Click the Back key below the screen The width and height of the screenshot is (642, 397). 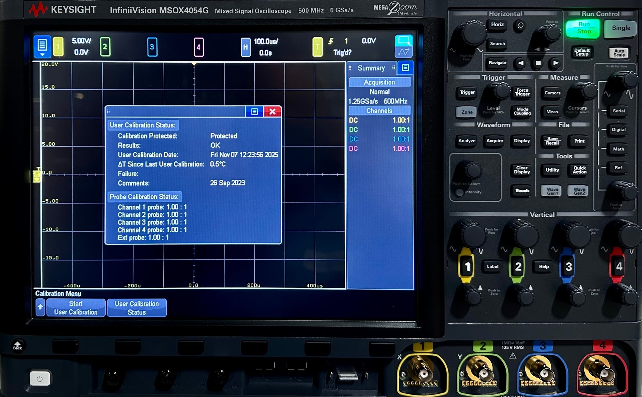coord(18,346)
